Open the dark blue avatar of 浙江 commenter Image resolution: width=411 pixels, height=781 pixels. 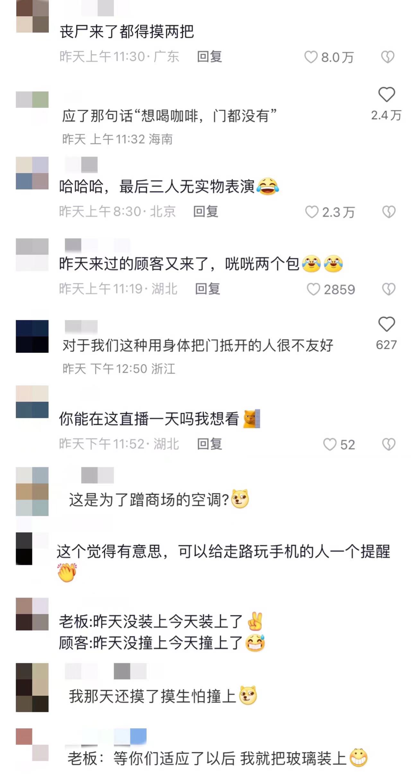click(32, 336)
